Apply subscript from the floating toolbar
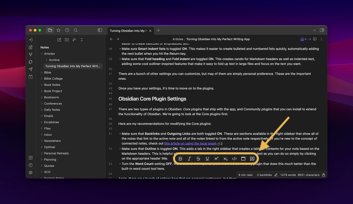The width and height of the screenshot is (353, 204). point(225,159)
